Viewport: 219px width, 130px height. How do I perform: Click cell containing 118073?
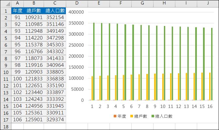click(34, 58)
